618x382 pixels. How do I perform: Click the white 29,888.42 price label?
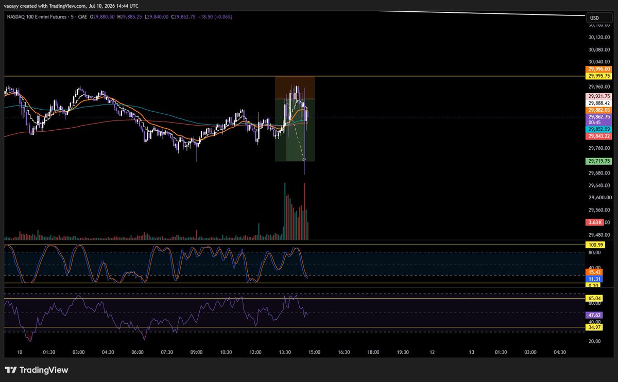598,103
